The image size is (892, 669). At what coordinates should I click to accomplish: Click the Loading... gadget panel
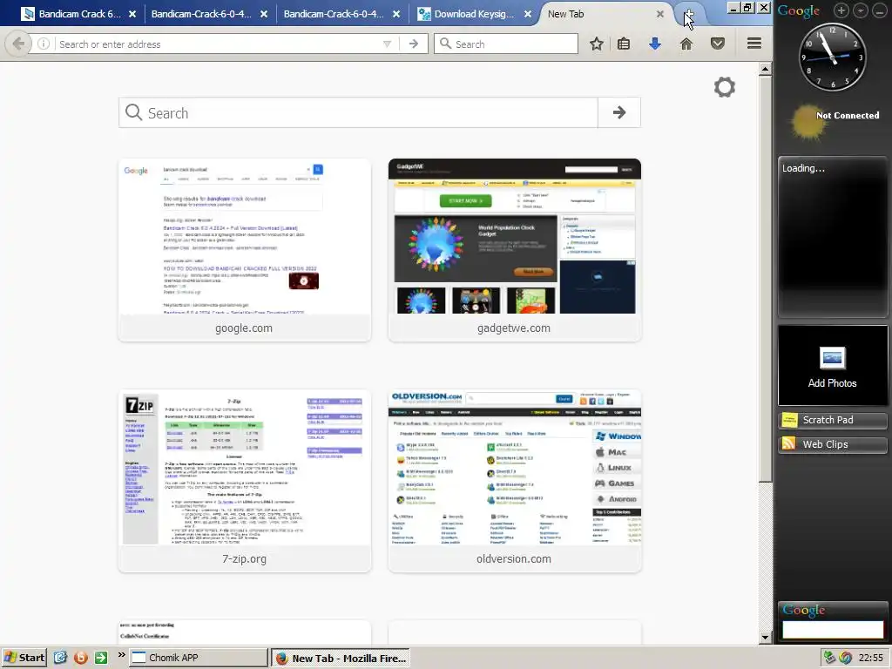832,236
